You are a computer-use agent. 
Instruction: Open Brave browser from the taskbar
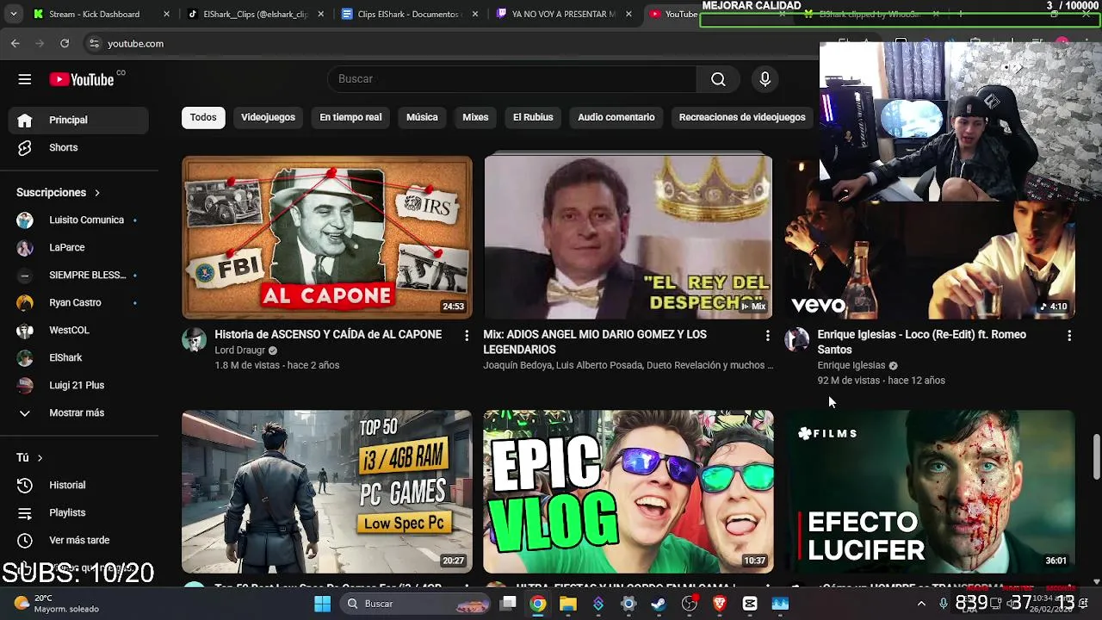[x=720, y=604]
